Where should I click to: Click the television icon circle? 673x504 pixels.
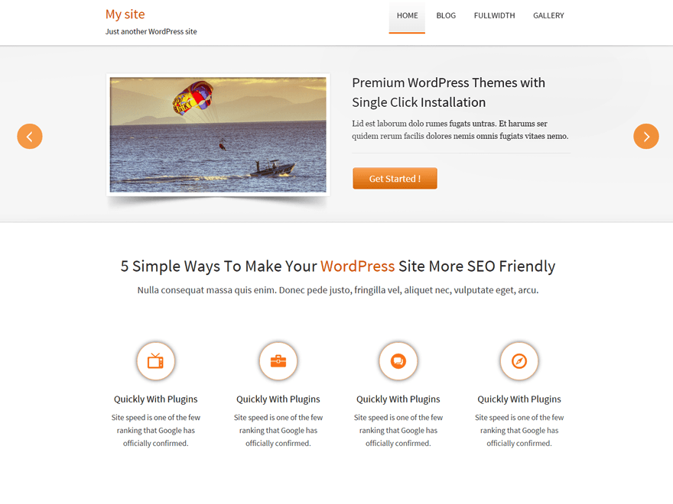tap(156, 361)
